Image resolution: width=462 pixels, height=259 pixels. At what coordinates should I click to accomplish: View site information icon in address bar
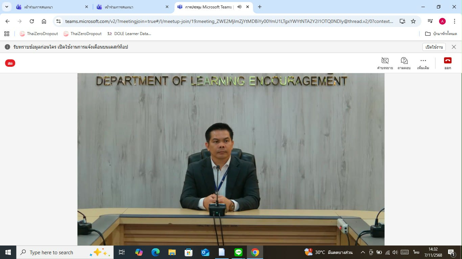click(x=59, y=21)
